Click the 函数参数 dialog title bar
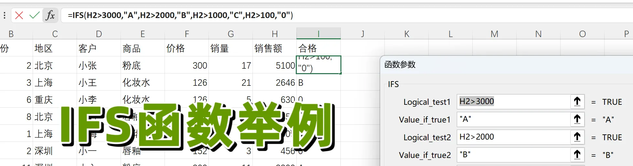The width and height of the screenshot is (633, 166). [507, 64]
